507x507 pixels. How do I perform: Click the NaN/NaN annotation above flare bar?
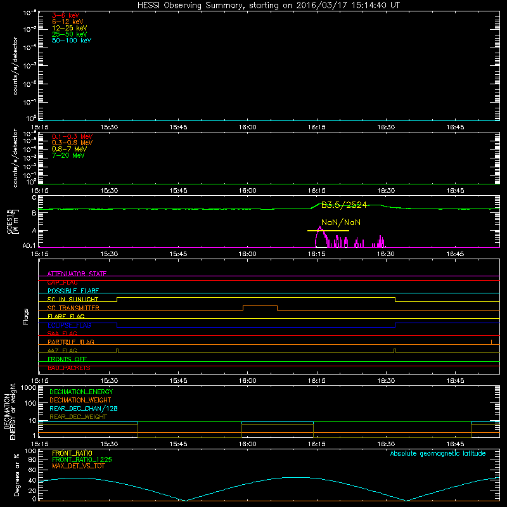341,222
